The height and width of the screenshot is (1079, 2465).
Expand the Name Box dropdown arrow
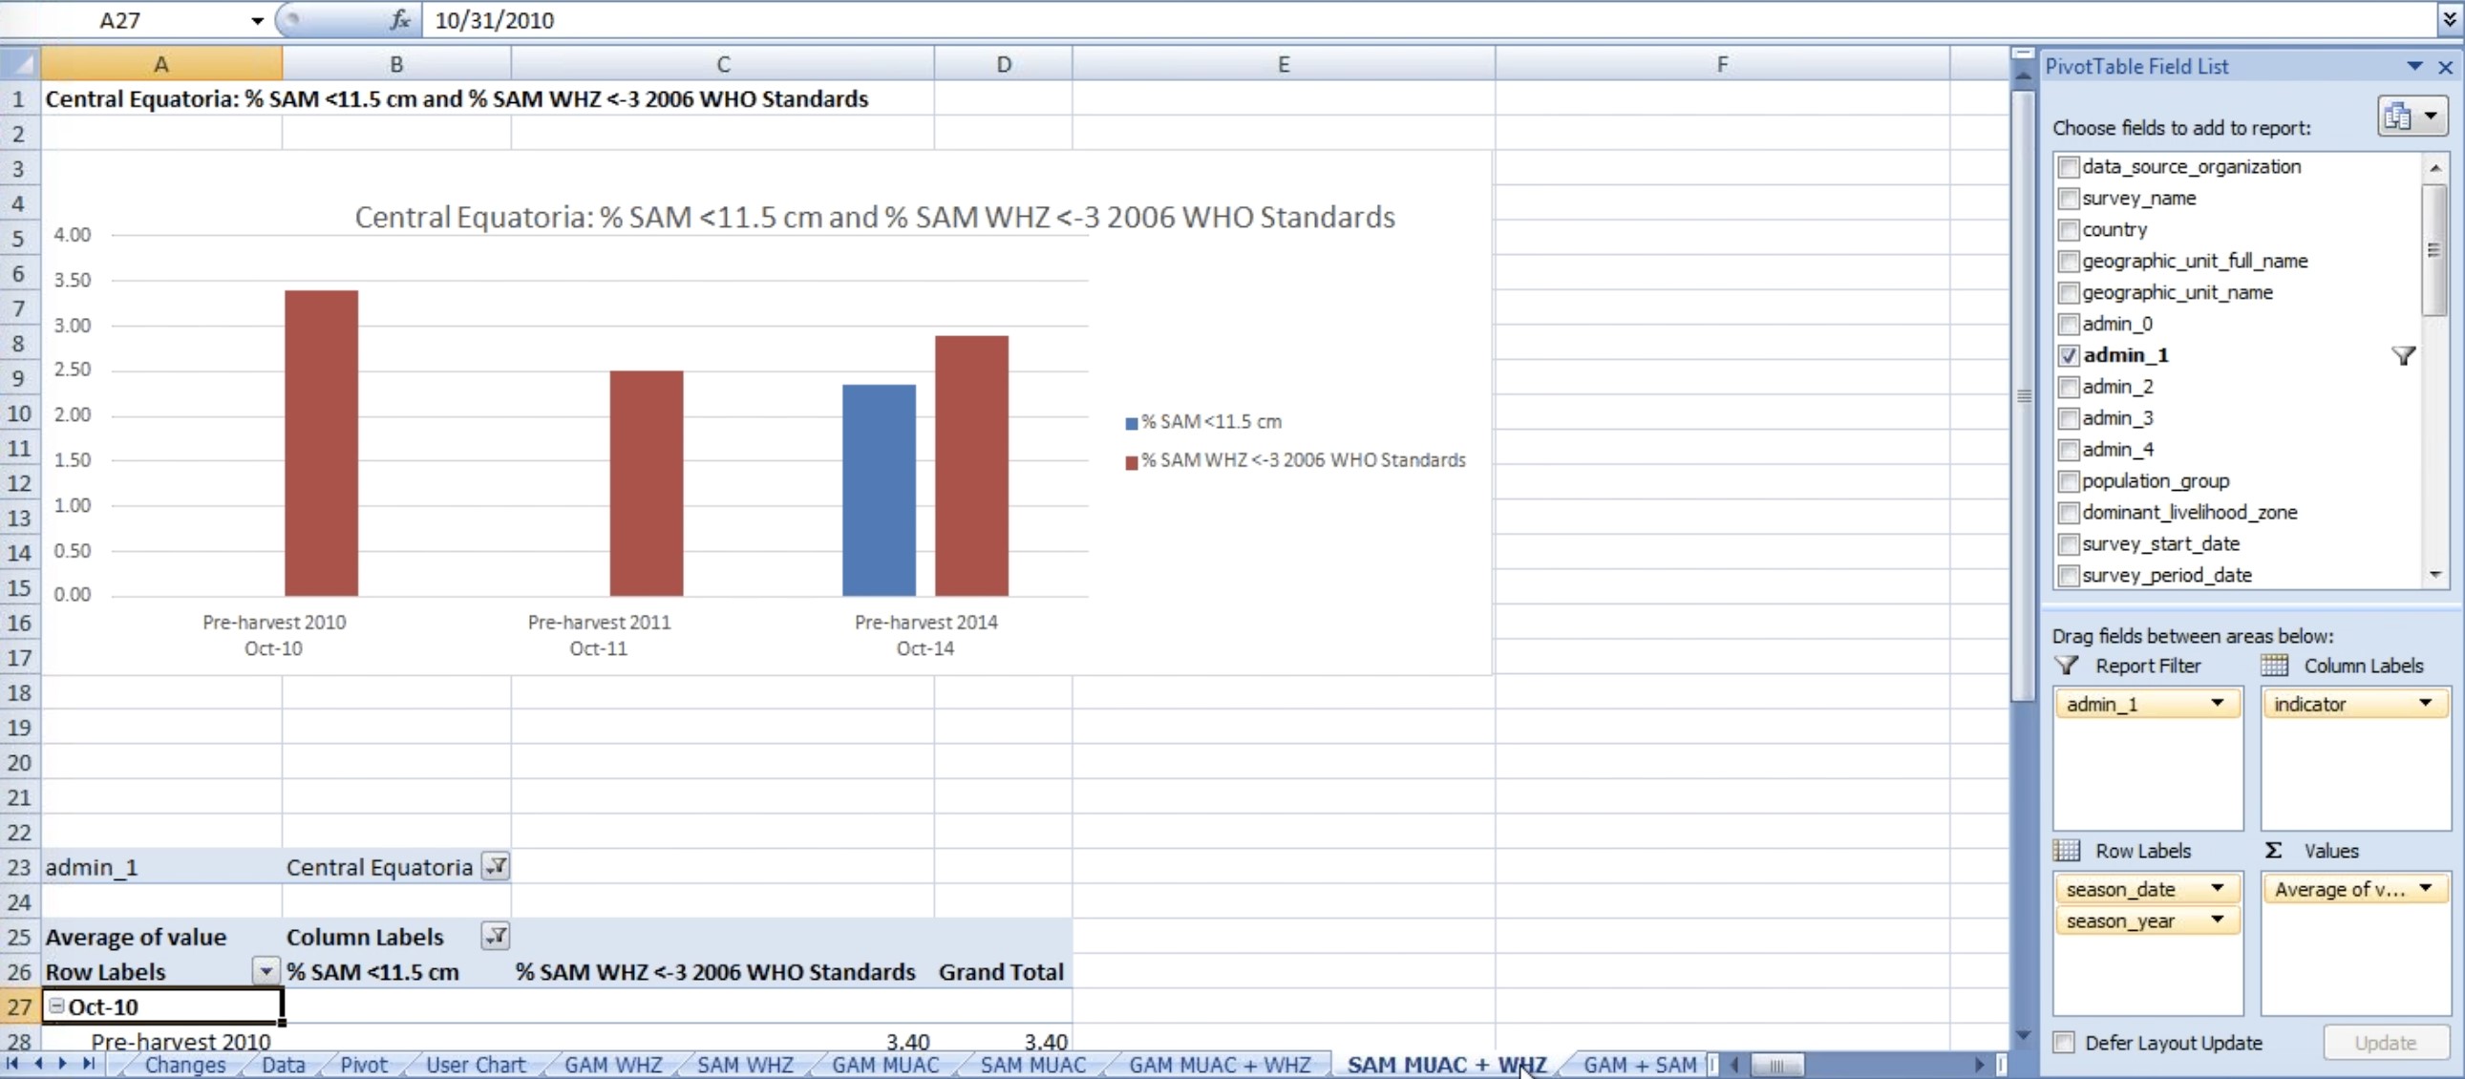coord(257,20)
